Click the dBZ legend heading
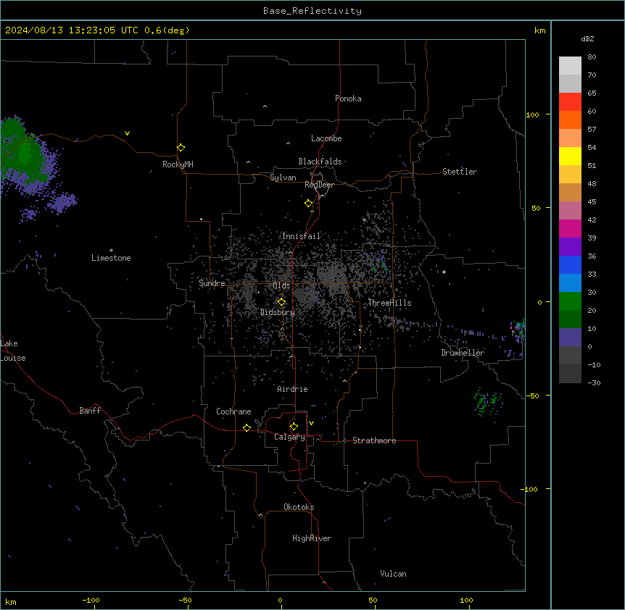 click(587, 38)
